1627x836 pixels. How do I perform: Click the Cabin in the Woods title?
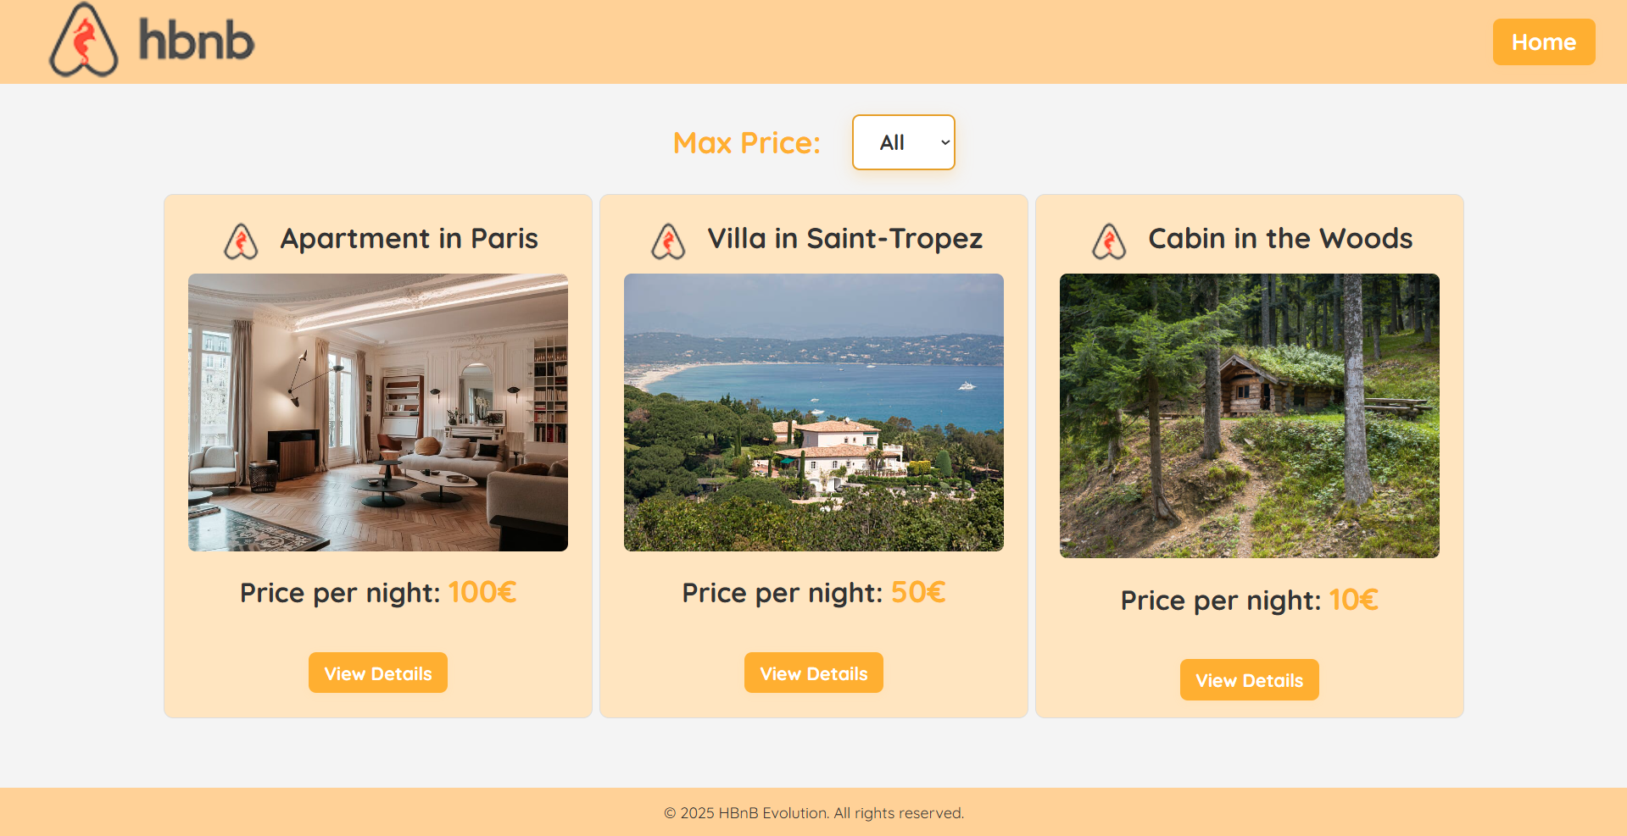[x=1280, y=239]
